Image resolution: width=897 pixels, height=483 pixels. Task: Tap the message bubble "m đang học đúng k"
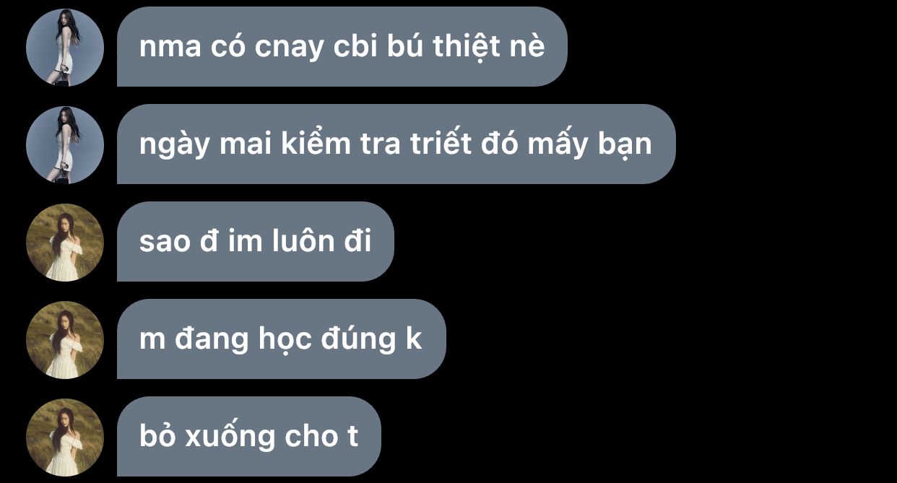[x=282, y=339]
